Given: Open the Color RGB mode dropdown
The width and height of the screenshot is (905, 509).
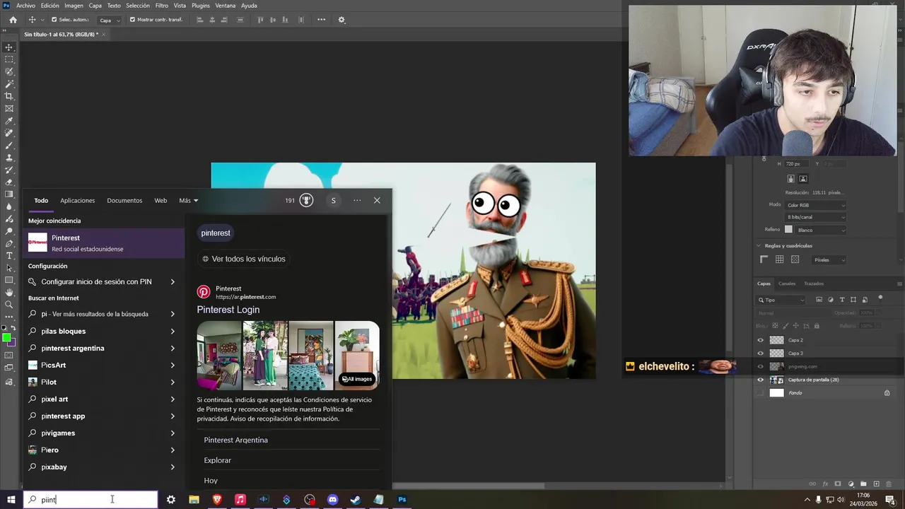Looking at the screenshot, I should (815, 205).
